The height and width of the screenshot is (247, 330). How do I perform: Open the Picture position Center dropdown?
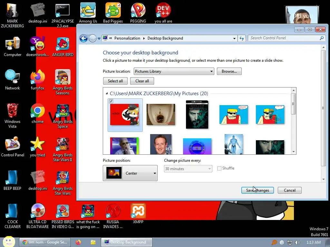130,173
